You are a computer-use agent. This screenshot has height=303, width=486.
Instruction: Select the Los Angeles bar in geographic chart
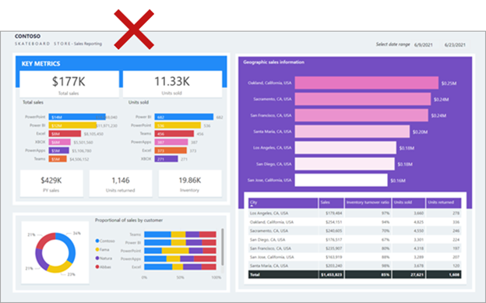[x=346, y=148]
